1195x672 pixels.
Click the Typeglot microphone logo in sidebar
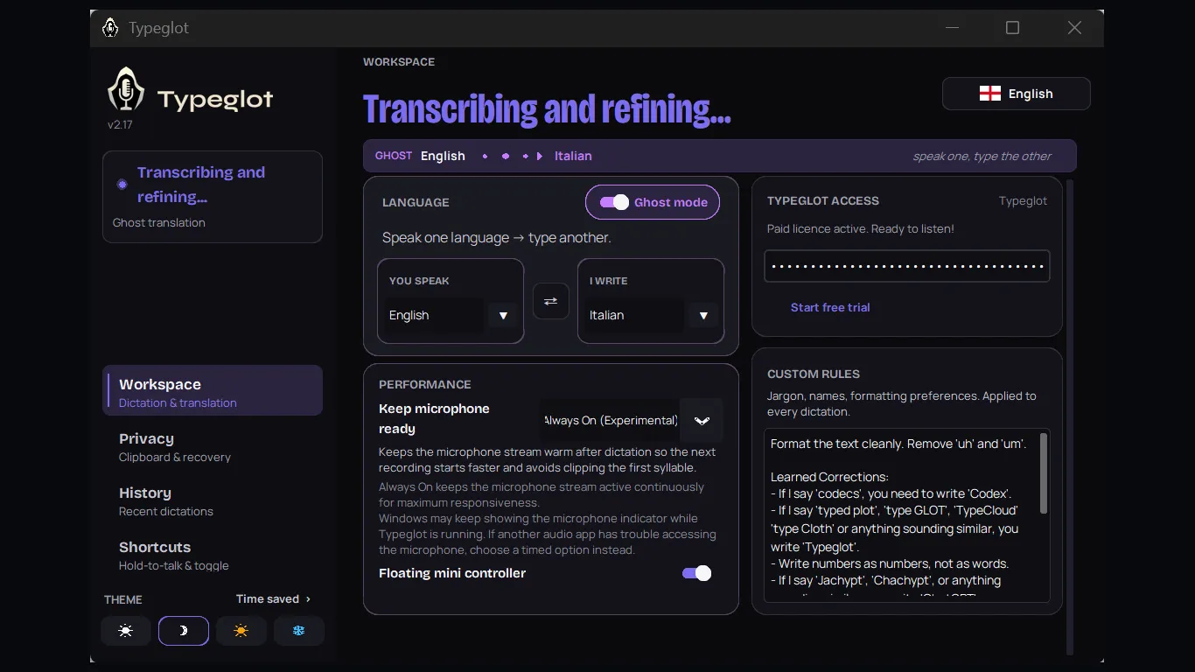[x=126, y=90]
